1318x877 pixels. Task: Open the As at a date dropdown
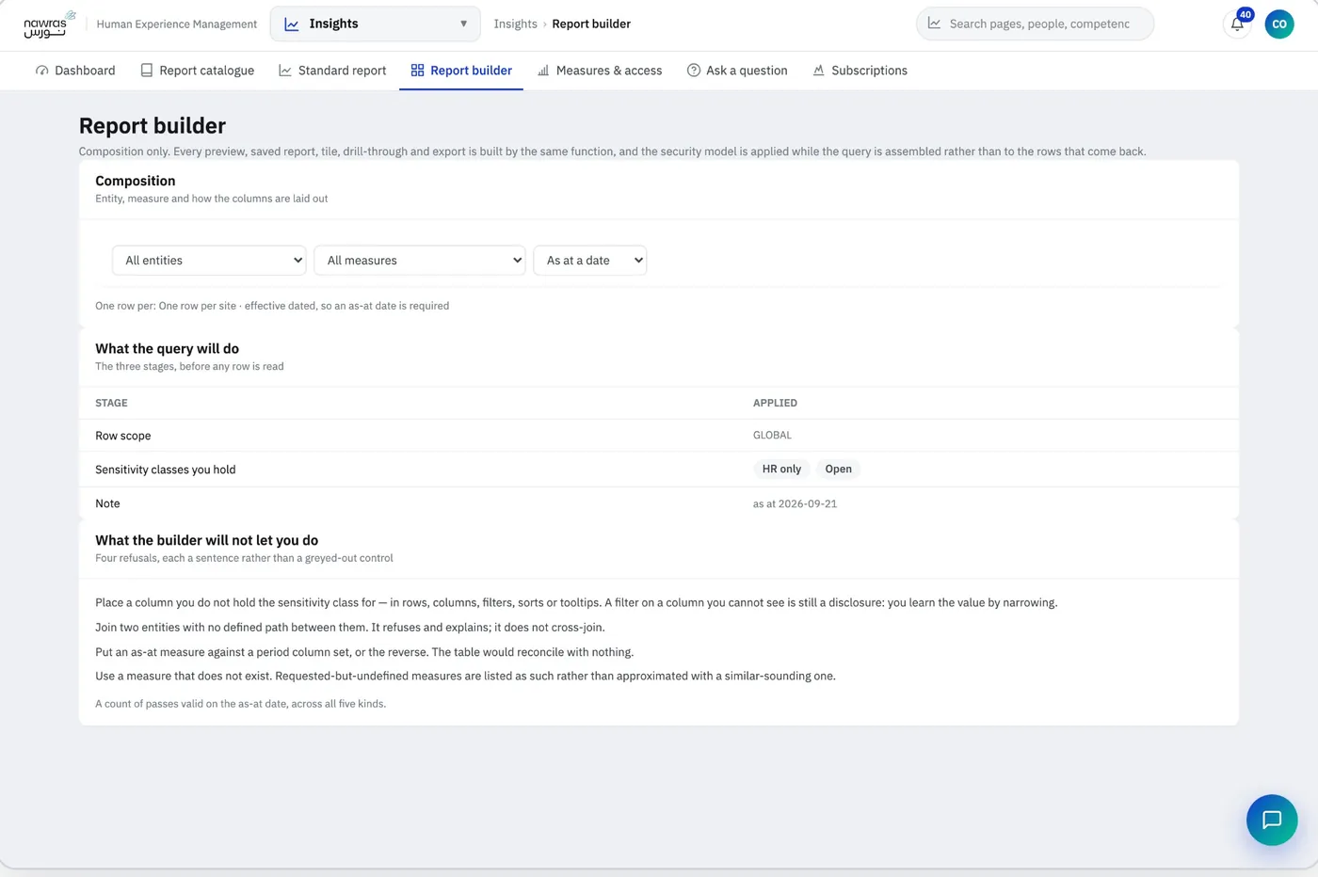(590, 261)
